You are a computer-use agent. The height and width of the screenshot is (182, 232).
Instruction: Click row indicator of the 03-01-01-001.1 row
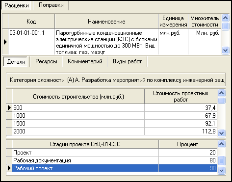click(5, 42)
